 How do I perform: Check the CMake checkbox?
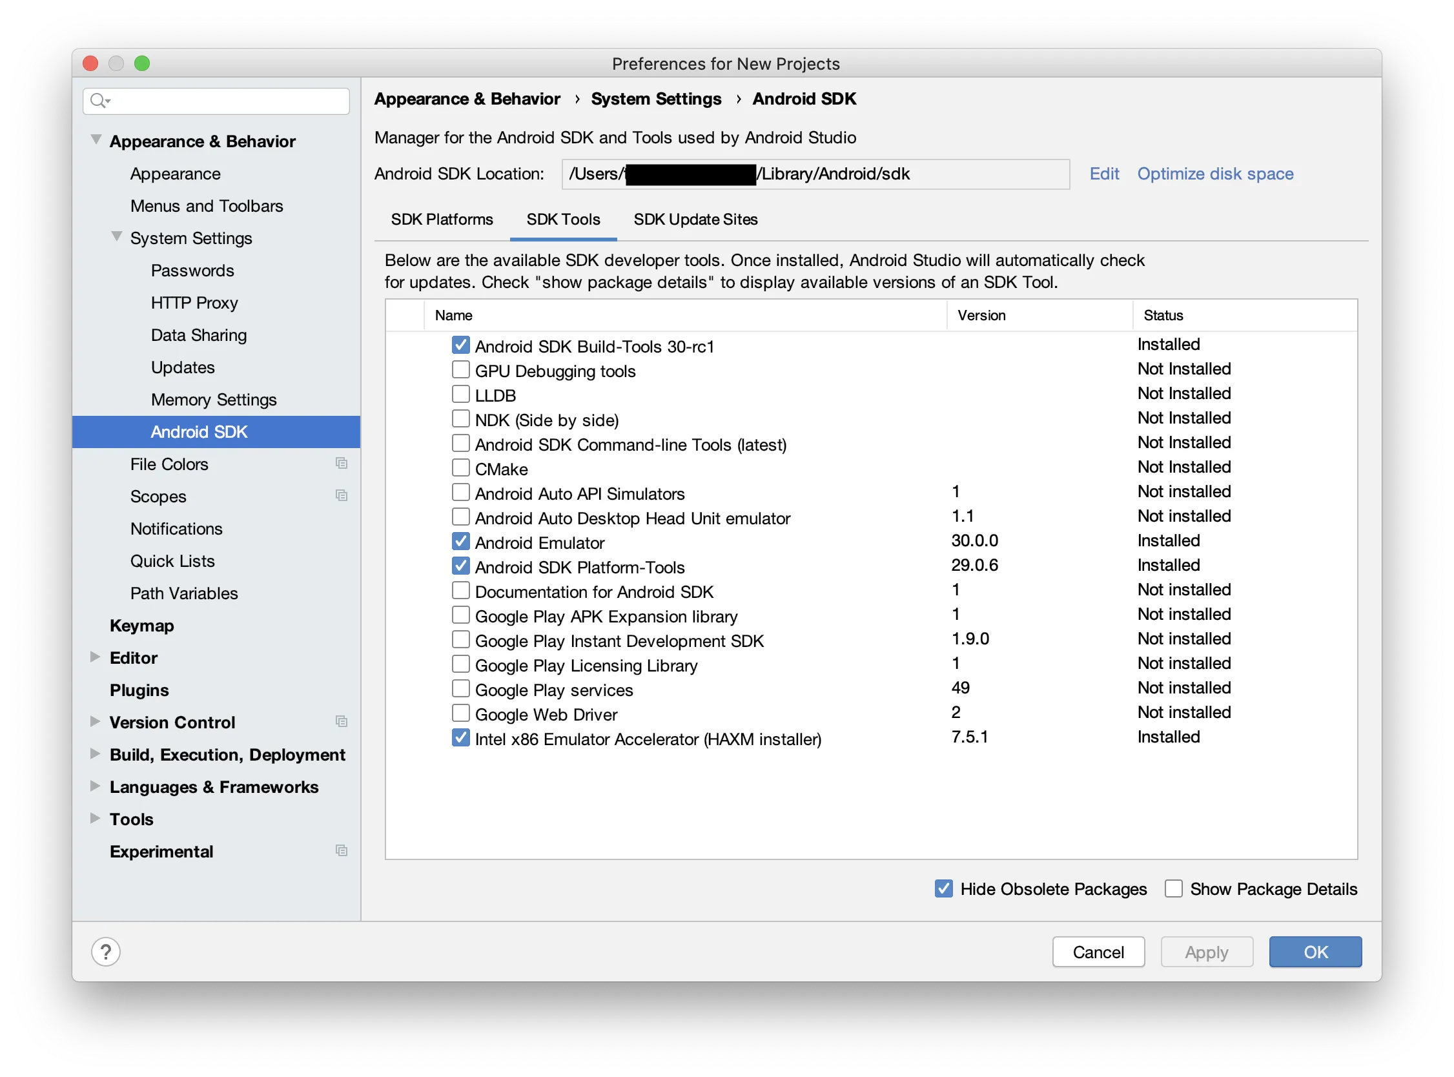[461, 467]
